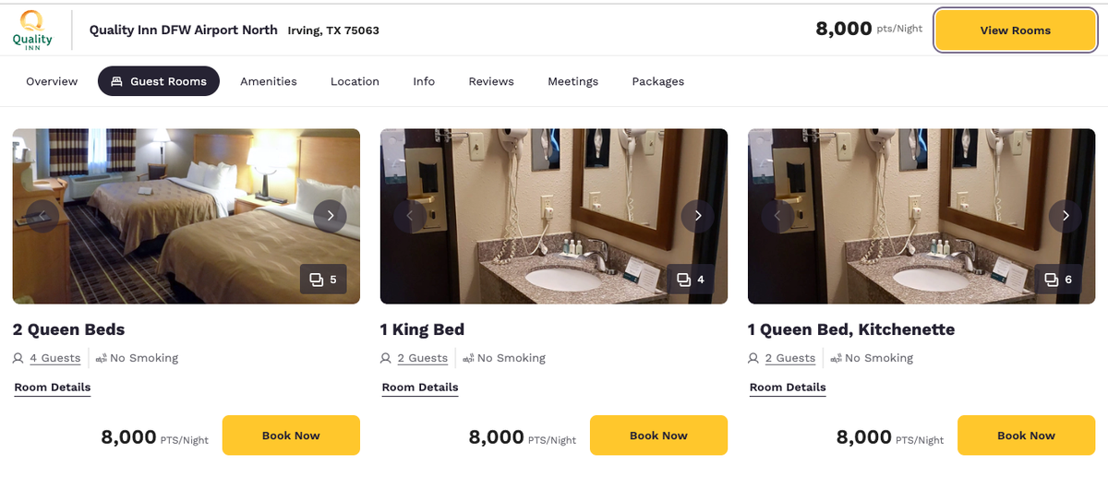
Task: Expand Room Details for Queen Bed Kitchenette
Action: click(x=788, y=388)
